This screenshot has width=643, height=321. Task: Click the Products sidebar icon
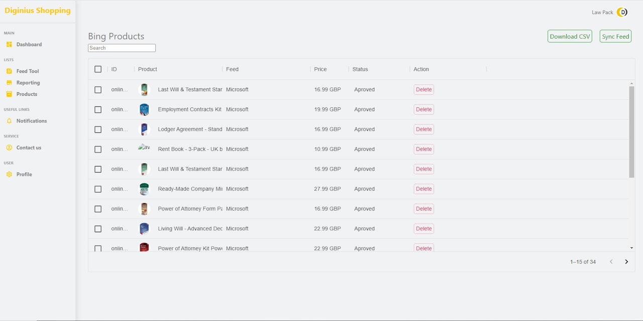point(9,94)
